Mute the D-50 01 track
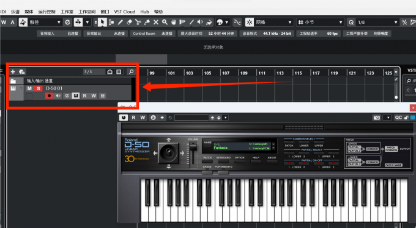416x228 pixels. pos(29,88)
